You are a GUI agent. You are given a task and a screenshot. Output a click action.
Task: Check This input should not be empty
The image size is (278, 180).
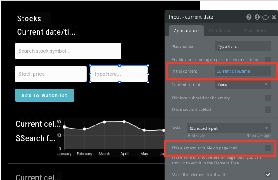(268, 98)
